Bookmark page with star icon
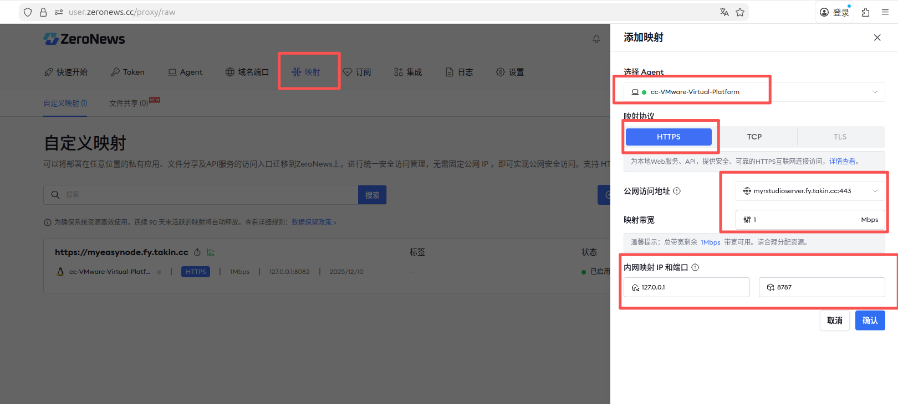This screenshot has height=404, width=898. point(740,12)
